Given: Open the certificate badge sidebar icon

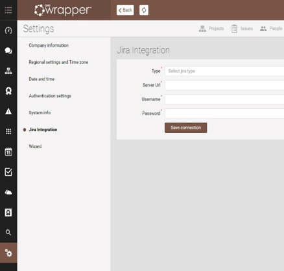Looking at the screenshot, I should [8, 213].
